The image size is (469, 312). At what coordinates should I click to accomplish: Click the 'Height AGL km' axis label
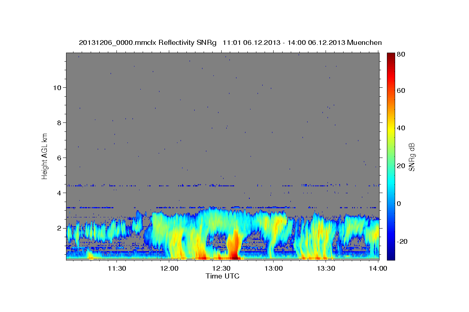(45, 156)
